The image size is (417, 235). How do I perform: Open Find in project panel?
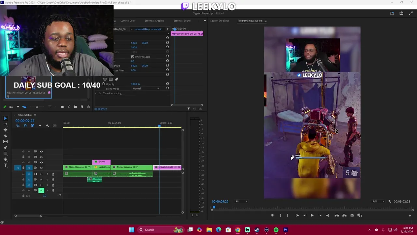pos(69,107)
